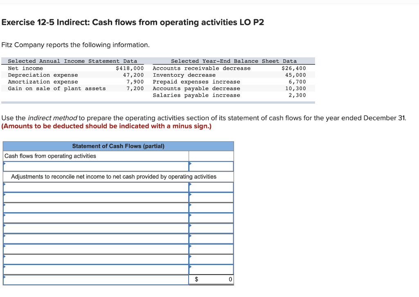Open the dropdown on the first adjustments row
This screenshot has height=297, width=419.
[x=94, y=187]
